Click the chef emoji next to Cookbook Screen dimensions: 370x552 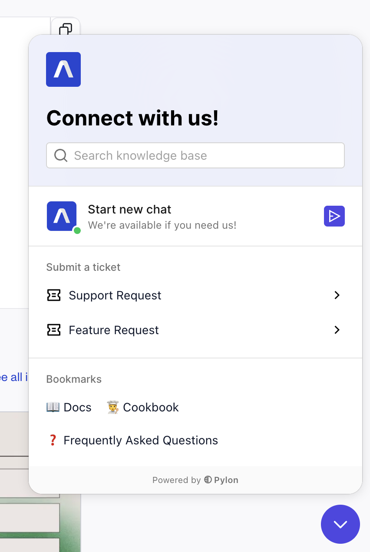pyautogui.click(x=113, y=407)
